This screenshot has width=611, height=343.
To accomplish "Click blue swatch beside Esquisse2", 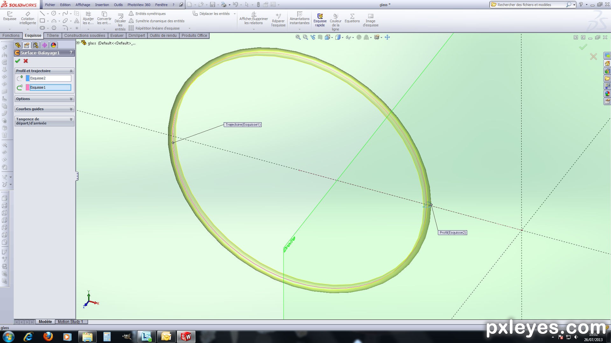I will 27,78.
